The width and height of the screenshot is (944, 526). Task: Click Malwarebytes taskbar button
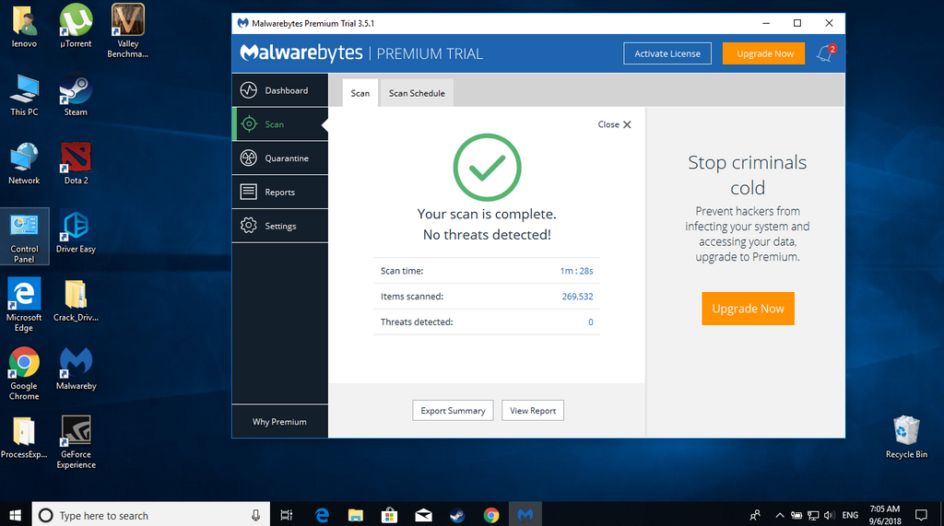(525, 515)
